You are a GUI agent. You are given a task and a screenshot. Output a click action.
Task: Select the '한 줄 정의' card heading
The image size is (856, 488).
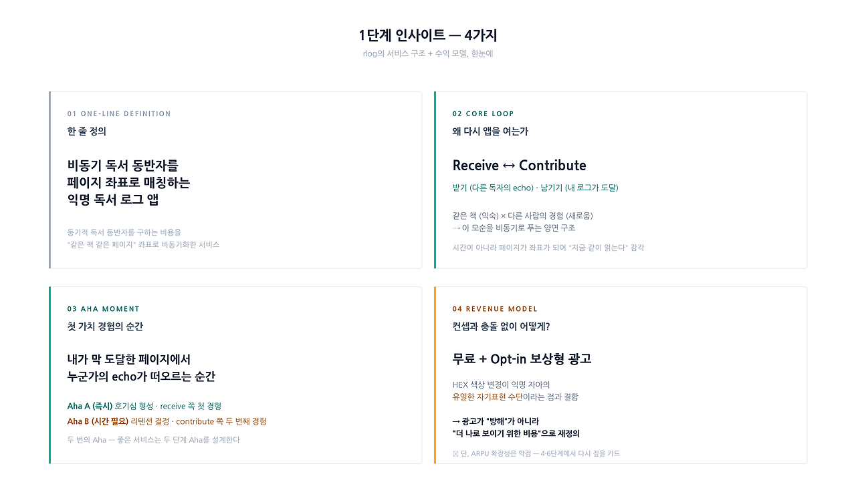87,132
